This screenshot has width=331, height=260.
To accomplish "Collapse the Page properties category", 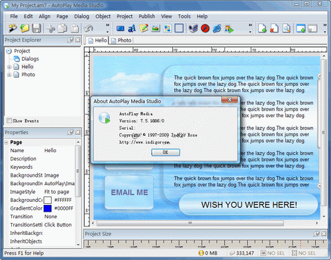I will (x=6, y=142).
